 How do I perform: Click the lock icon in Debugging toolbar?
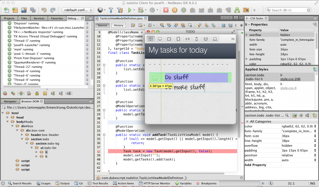(x=37, y=93)
